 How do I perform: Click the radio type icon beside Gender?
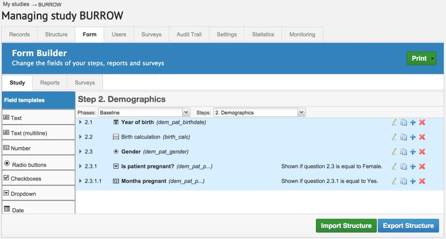coord(116,151)
